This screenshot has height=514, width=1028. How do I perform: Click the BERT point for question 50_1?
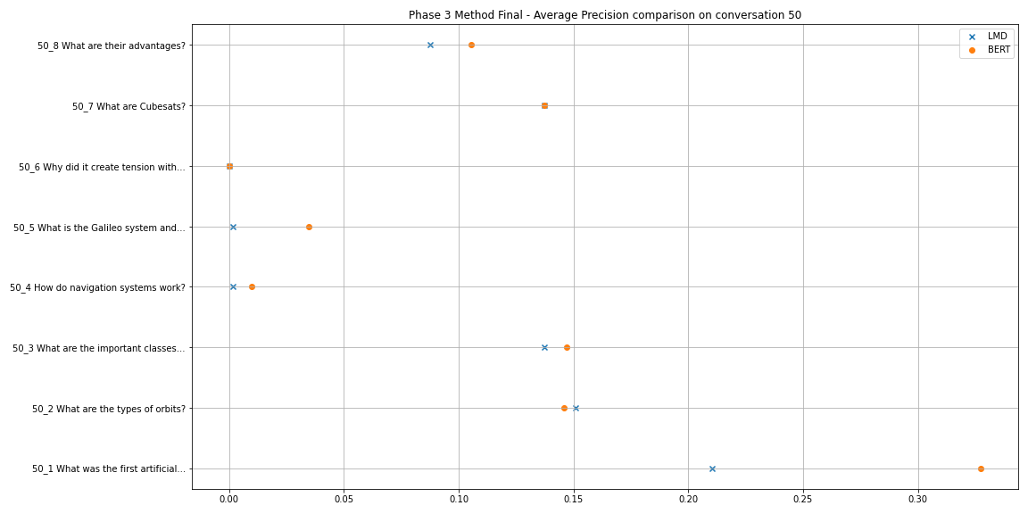coord(981,468)
